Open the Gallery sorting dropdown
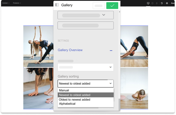 [85, 83]
